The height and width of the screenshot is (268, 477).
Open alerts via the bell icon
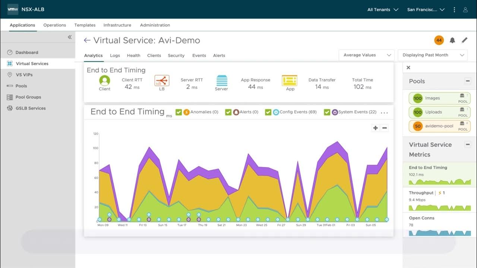452,40
